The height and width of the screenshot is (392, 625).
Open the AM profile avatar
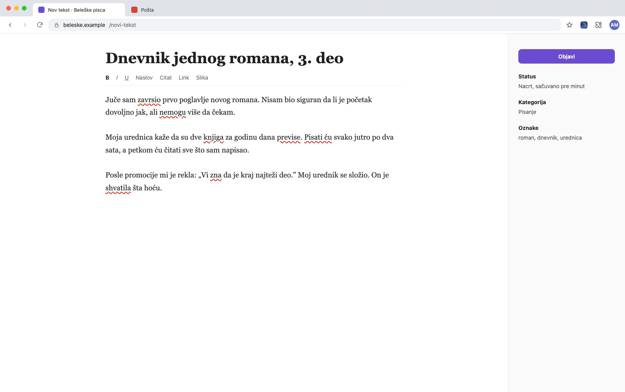(614, 25)
